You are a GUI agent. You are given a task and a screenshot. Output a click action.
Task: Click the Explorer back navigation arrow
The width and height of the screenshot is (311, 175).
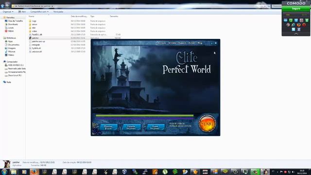(x=2, y=6)
